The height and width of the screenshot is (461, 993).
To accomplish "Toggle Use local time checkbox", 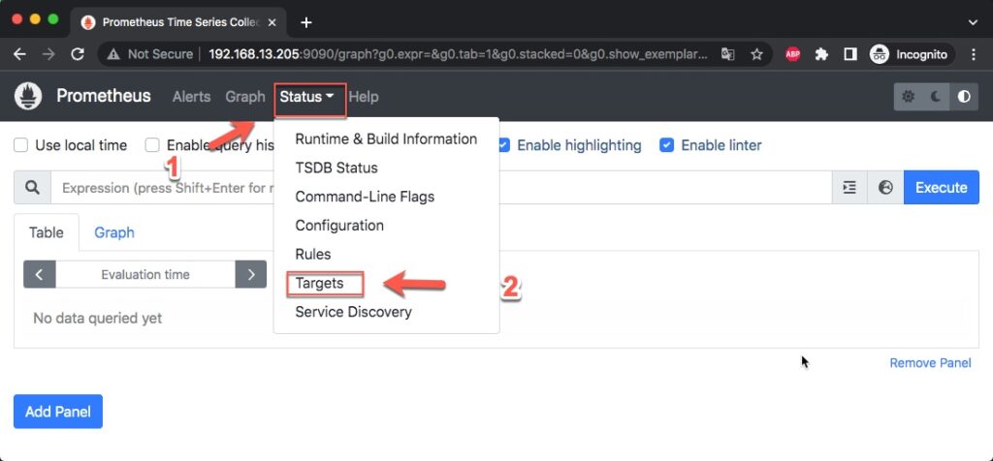I will click(21, 145).
